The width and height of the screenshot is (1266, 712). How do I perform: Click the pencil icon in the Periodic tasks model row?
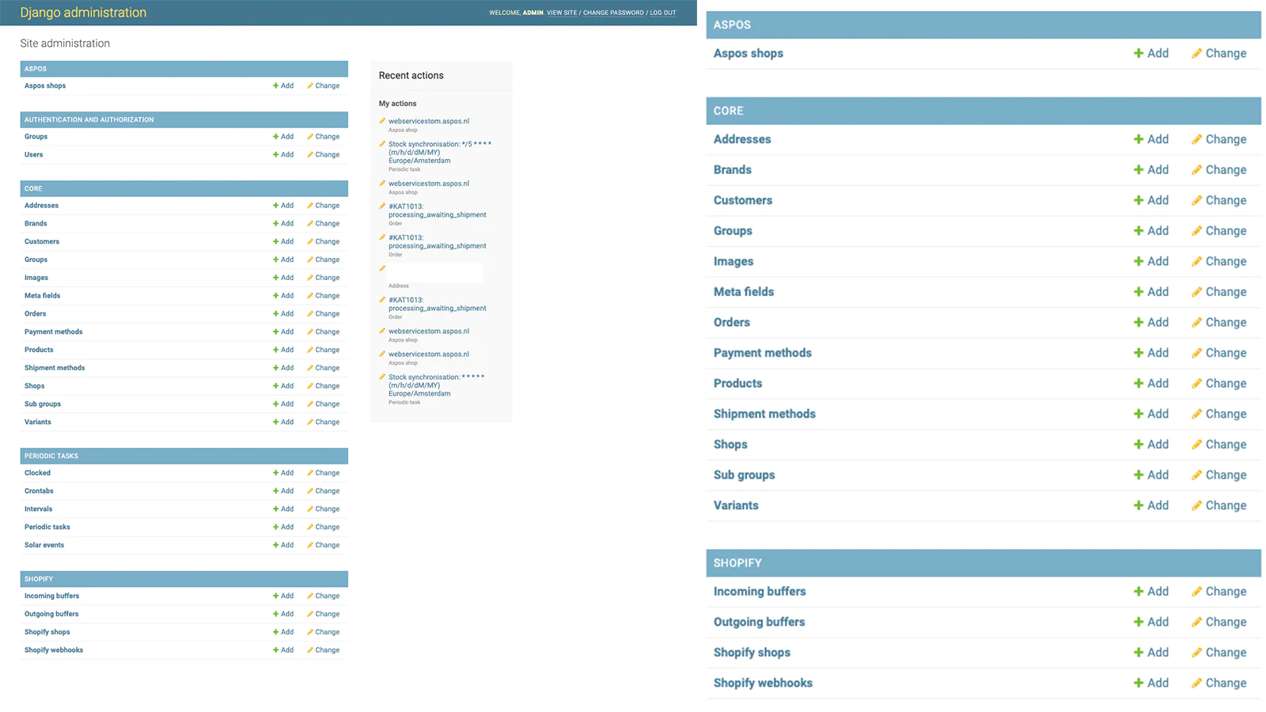tap(310, 527)
